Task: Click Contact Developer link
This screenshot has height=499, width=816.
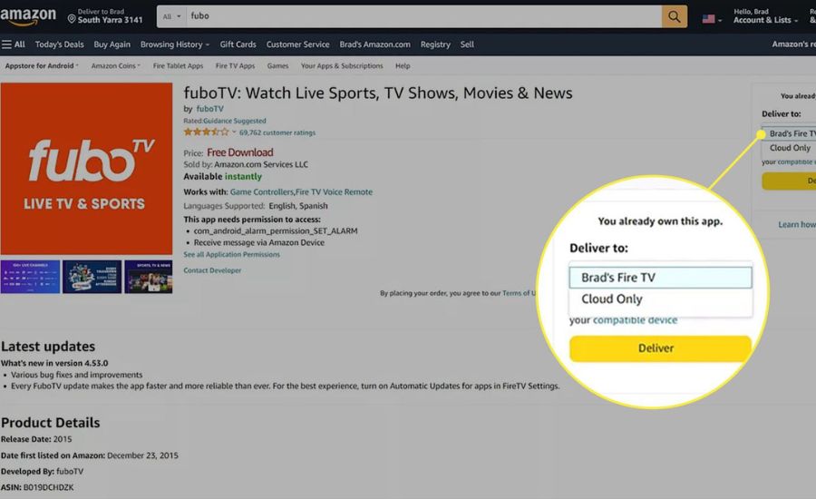Action: pyautogui.click(x=212, y=270)
